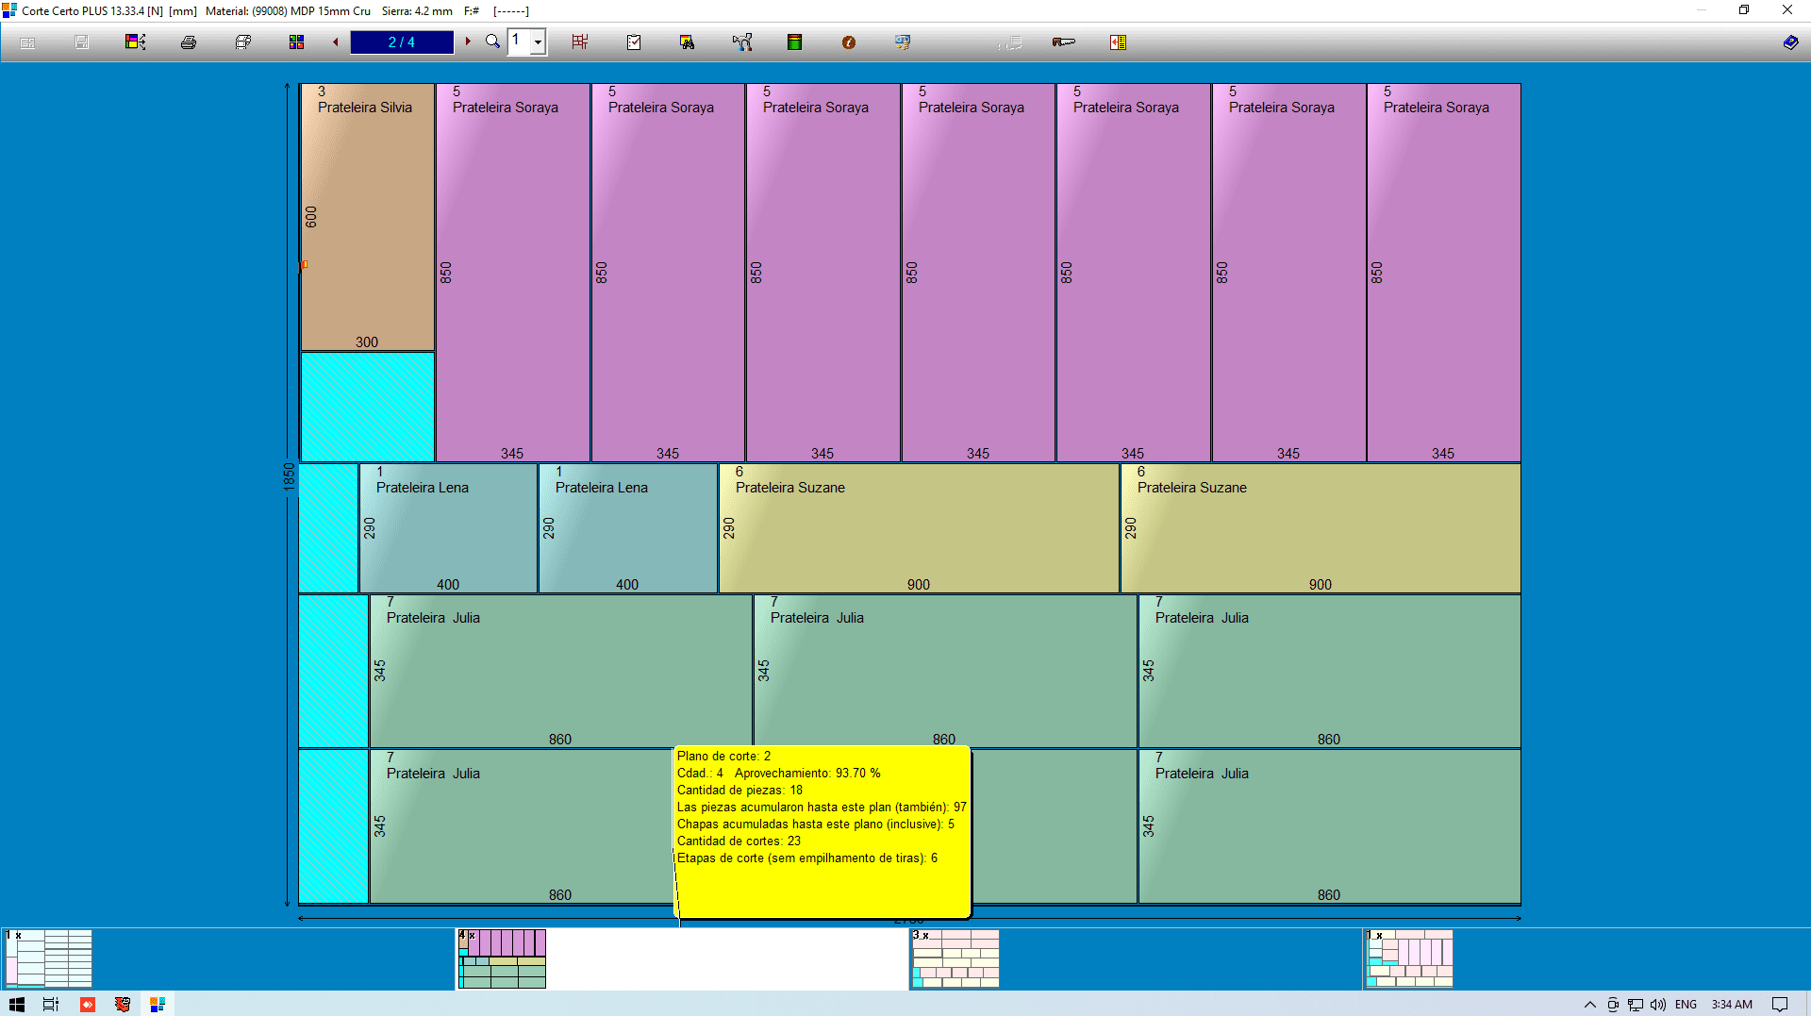Click the binoculars search icon
This screenshot has height=1016, width=1811.
pyautogui.click(x=687, y=42)
